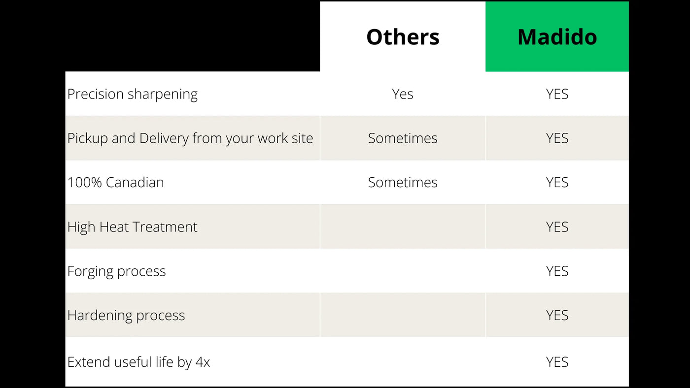690x388 pixels.
Task: Click Madido's "YES" for Hardening process
Action: tap(557, 316)
